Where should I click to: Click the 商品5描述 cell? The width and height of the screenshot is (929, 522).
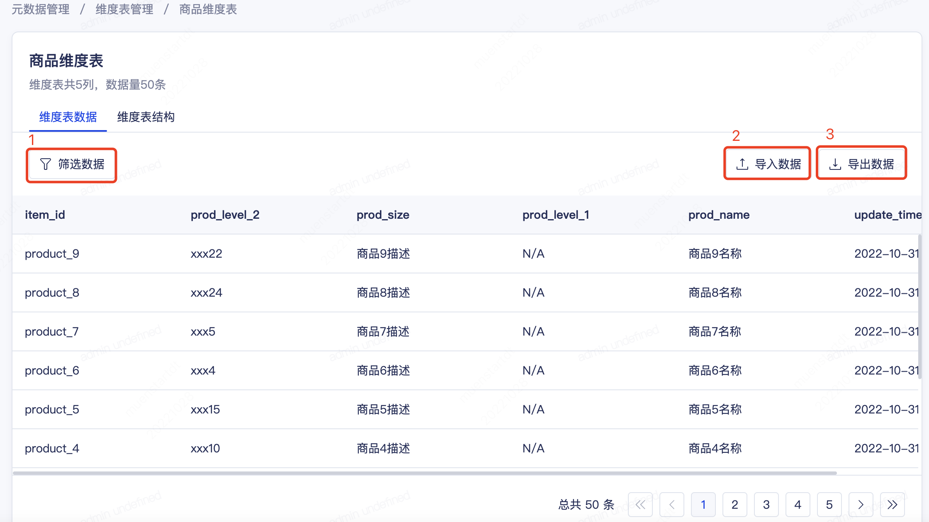[x=383, y=409]
